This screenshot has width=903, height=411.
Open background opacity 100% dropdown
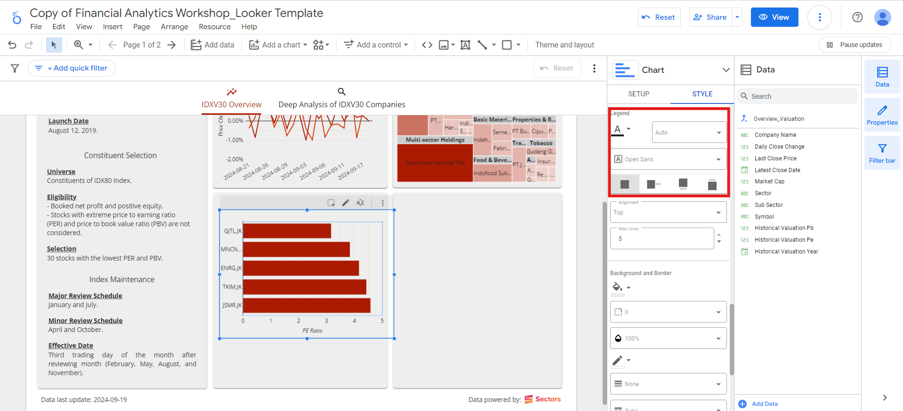(669, 338)
